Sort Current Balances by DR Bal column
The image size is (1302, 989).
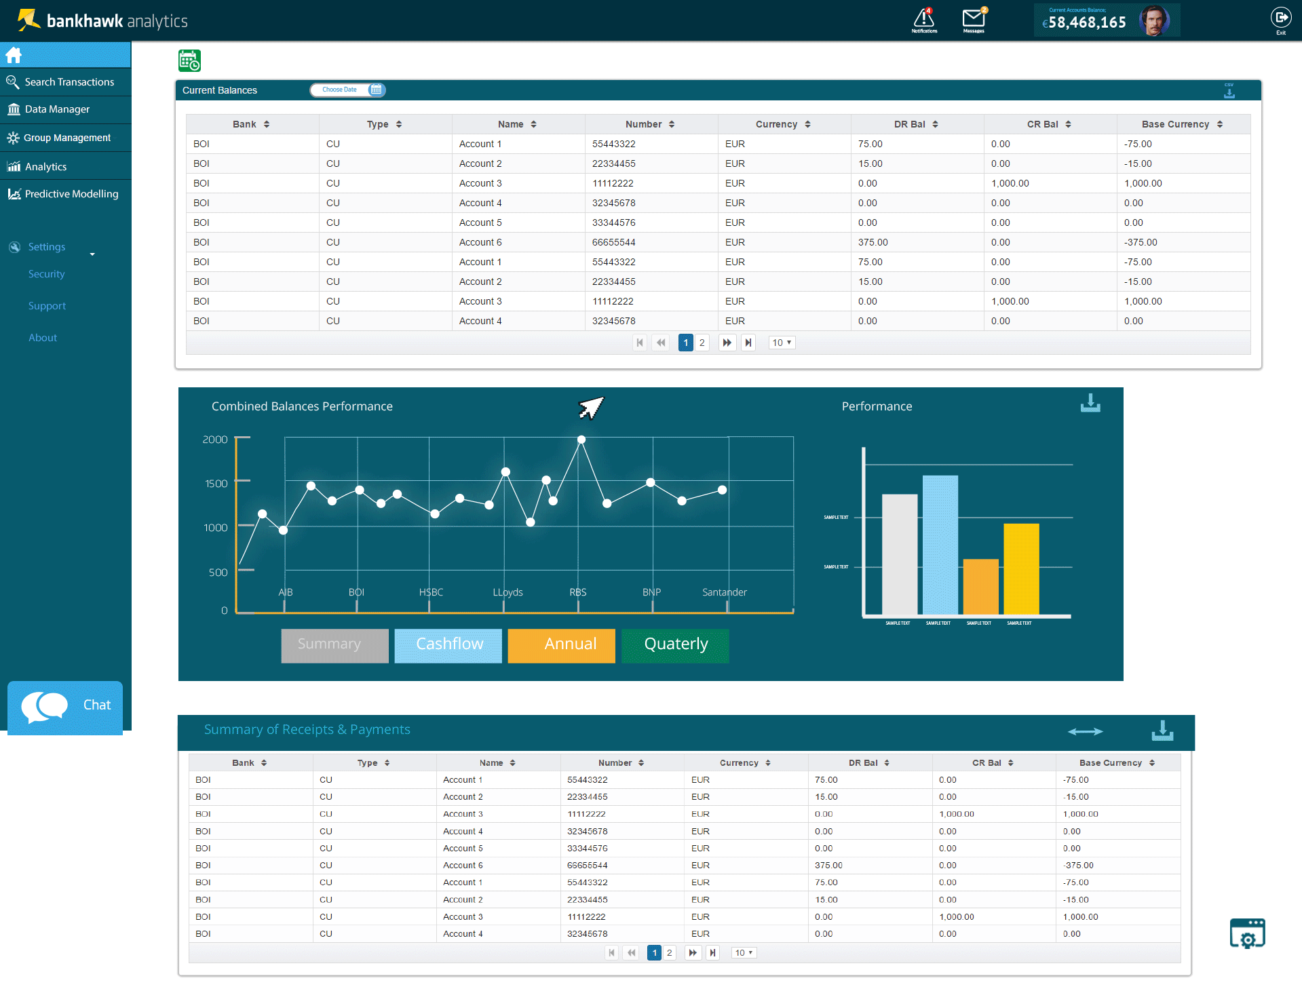coord(935,124)
